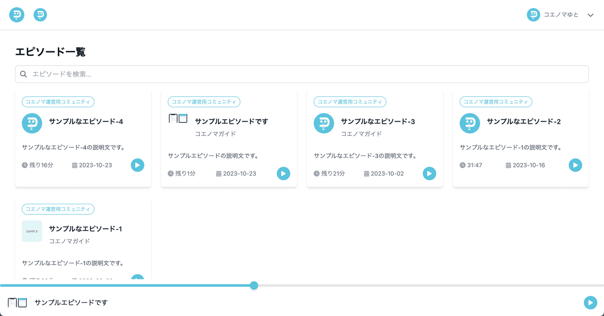Play サンプルなエピソード-2

[575, 165]
